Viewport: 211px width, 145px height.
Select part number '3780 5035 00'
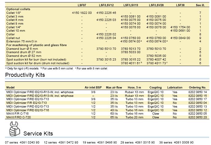pos(156,56)
